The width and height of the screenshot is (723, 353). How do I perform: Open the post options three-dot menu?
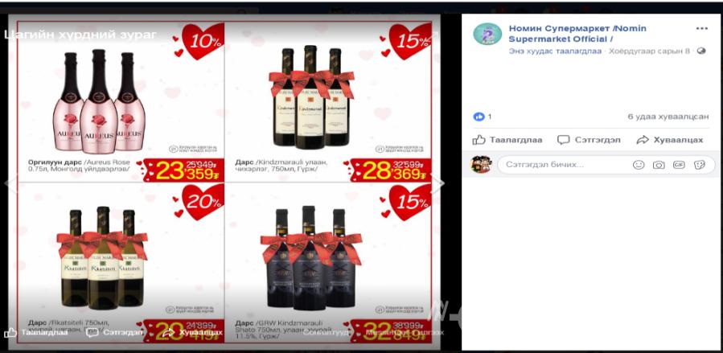tap(701, 29)
